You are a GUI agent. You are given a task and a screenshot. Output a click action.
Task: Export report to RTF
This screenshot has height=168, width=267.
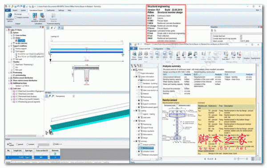[171, 55]
